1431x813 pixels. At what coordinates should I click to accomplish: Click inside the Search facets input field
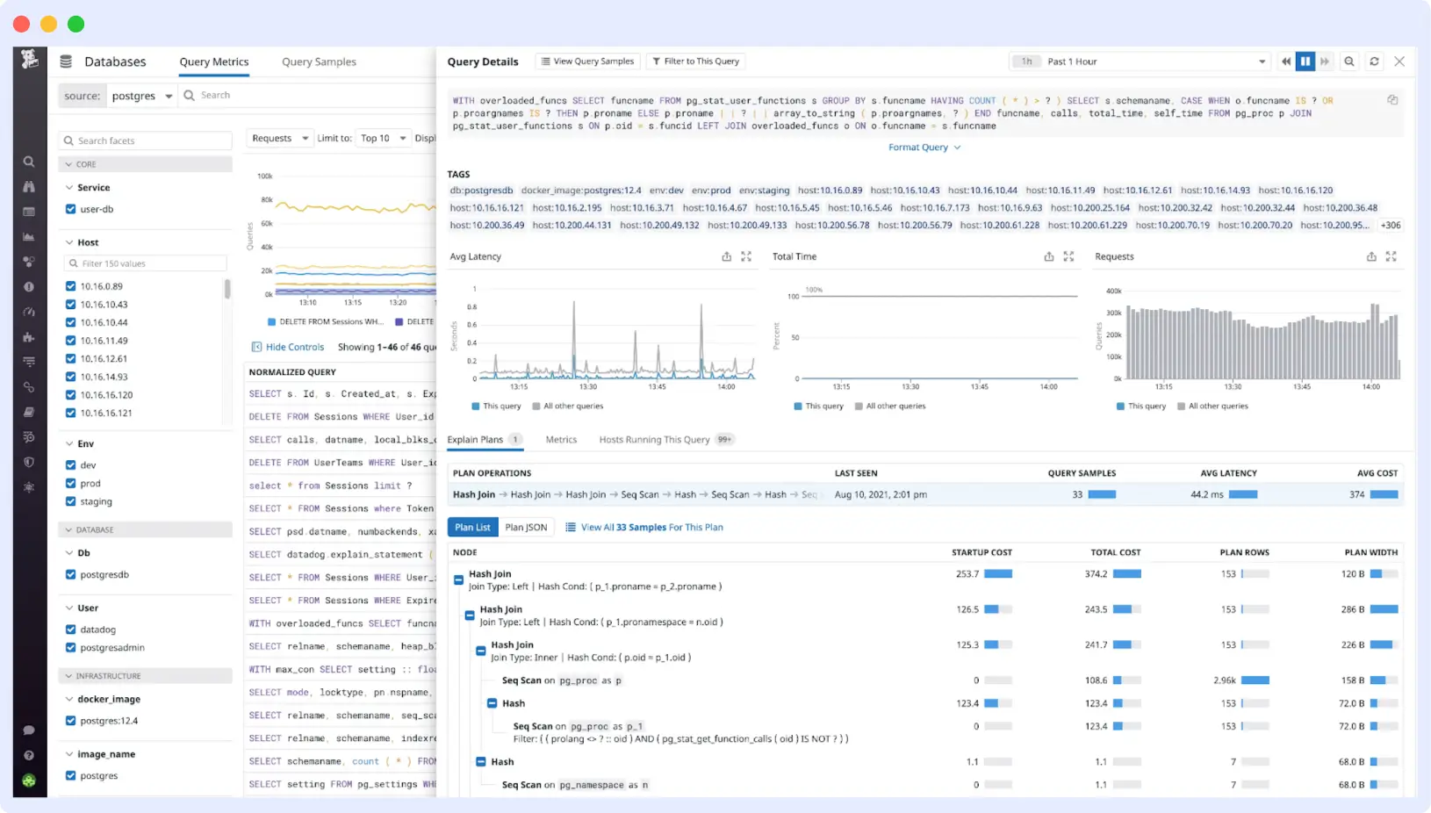pos(145,140)
